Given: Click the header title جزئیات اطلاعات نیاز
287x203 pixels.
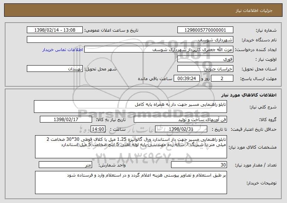Looking at the screenshot, I should tap(254, 10).
